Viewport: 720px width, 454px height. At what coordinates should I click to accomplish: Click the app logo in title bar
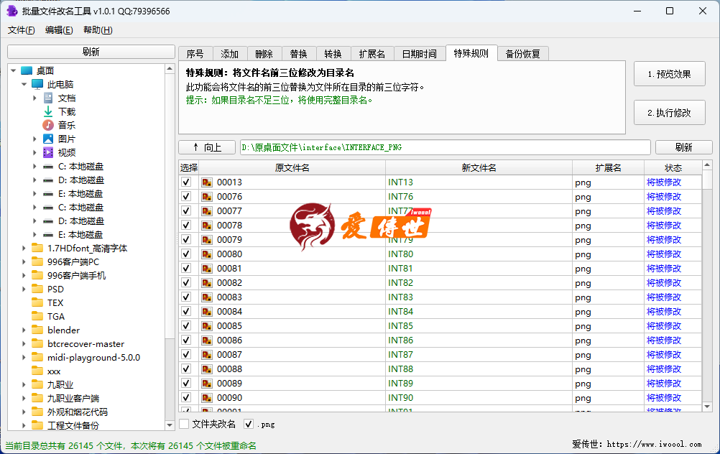(11, 11)
